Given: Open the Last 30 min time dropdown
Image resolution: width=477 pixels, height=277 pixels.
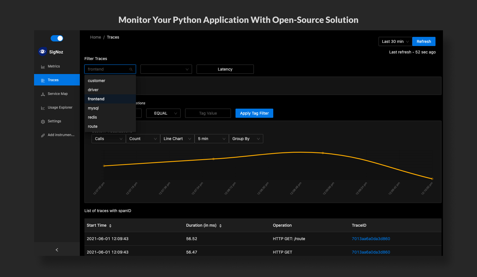Looking at the screenshot, I should click(x=395, y=41).
